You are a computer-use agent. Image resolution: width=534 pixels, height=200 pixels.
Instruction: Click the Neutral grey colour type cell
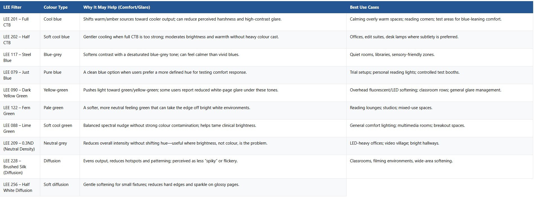point(55,143)
